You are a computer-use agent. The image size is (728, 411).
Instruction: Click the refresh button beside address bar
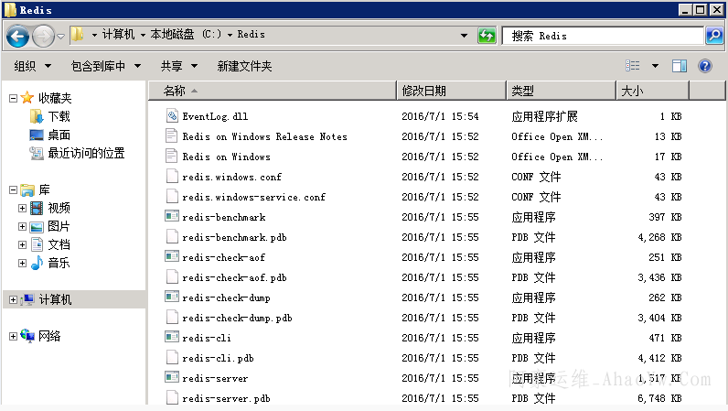[487, 36]
